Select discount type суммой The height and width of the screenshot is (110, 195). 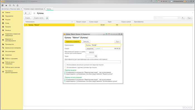97,49
